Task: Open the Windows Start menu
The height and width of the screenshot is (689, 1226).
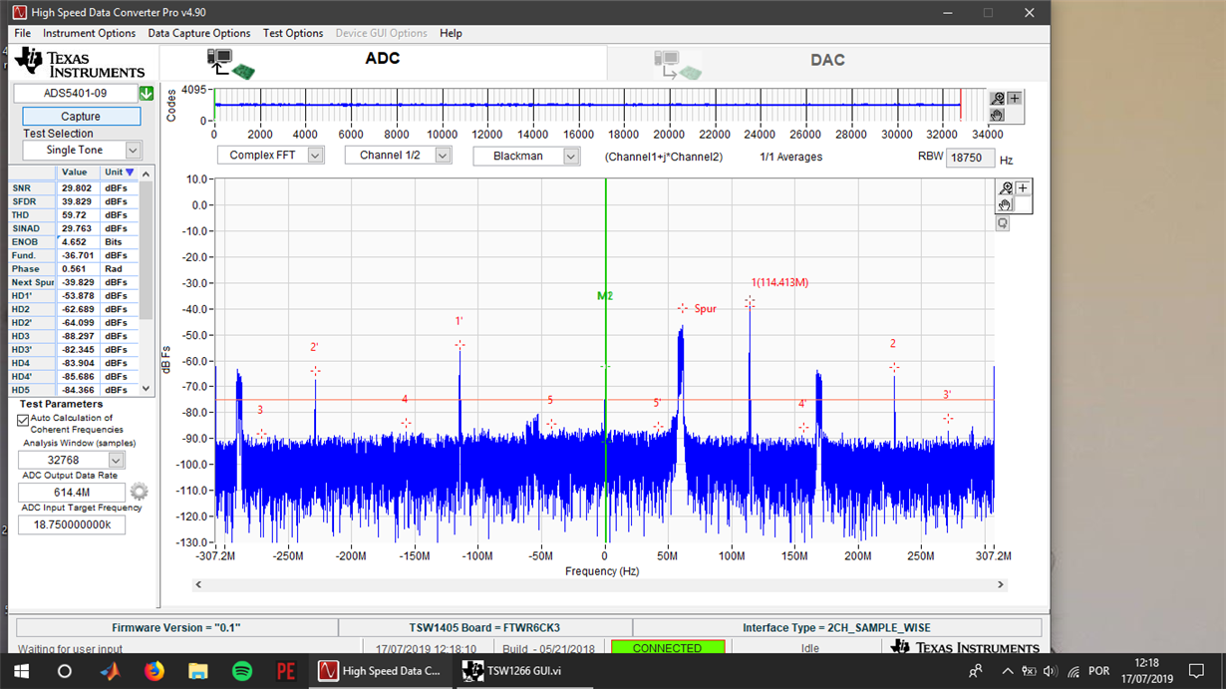Action: (21, 671)
